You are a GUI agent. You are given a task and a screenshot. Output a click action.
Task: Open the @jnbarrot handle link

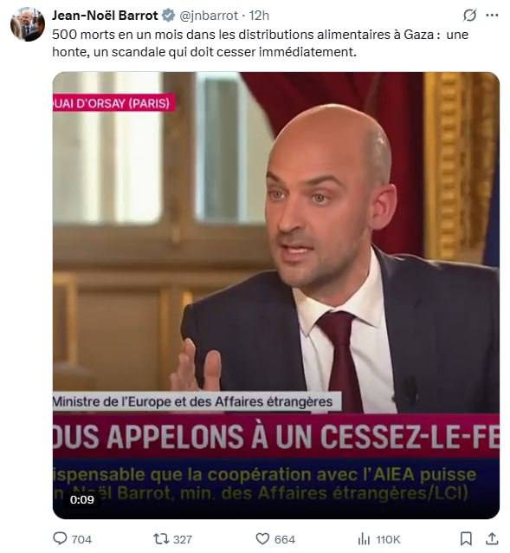pyautogui.click(x=209, y=16)
